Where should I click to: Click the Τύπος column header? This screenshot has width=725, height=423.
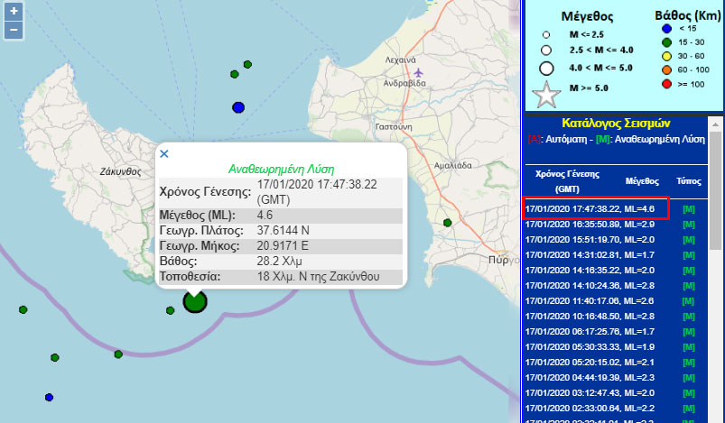[x=688, y=180]
